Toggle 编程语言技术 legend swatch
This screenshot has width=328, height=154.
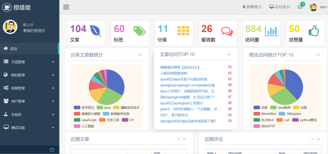[116, 108]
